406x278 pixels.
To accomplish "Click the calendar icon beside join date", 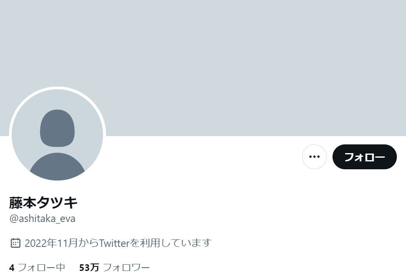I will [15, 243].
